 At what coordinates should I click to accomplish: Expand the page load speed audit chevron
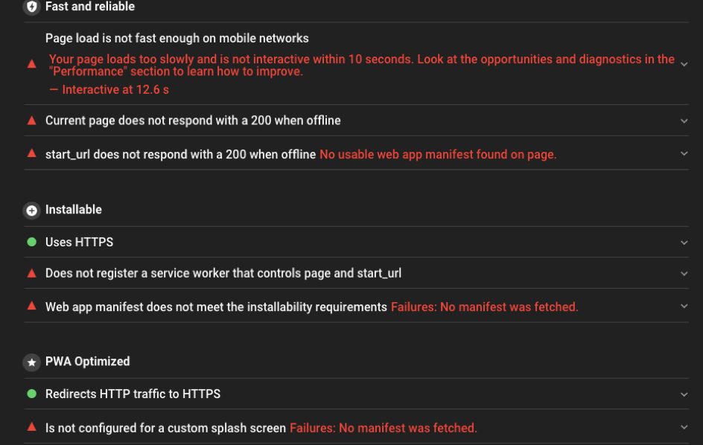[x=684, y=64]
